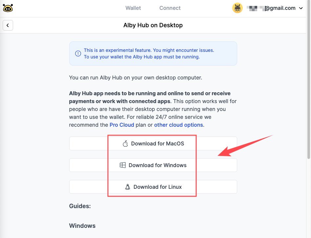Click the Alby Hub on Desktop title
The width and height of the screenshot is (311, 238).
(x=153, y=25)
